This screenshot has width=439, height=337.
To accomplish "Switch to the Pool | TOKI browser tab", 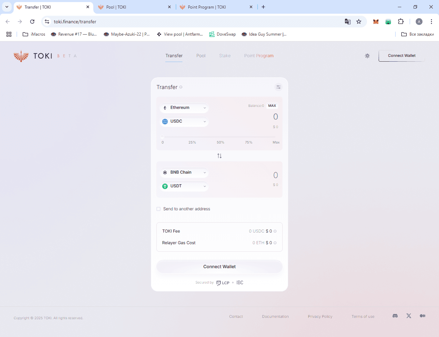I will pyautogui.click(x=134, y=7).
